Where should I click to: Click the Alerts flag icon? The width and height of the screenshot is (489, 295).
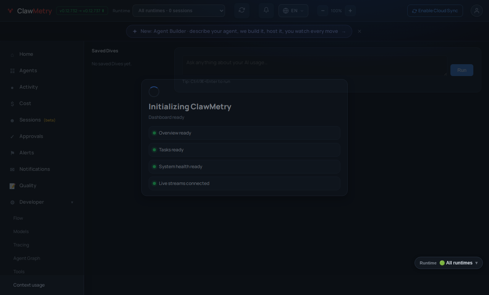(12, 153)
